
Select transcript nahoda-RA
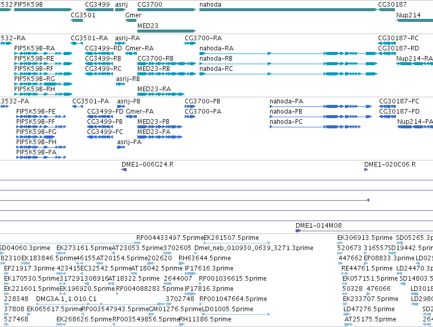(x=288, y=53)
